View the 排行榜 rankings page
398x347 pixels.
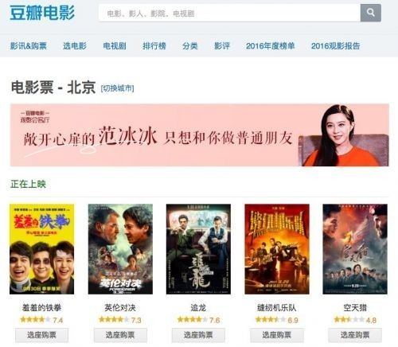(x=154, y=46)
